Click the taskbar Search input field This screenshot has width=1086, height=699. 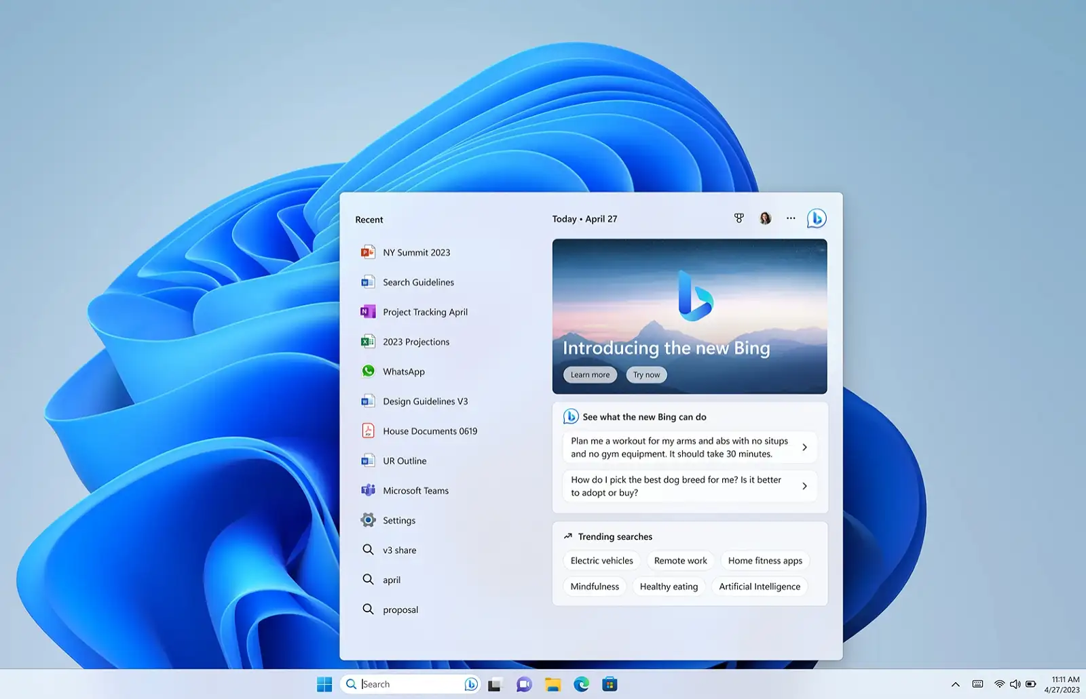click(410, 684)
